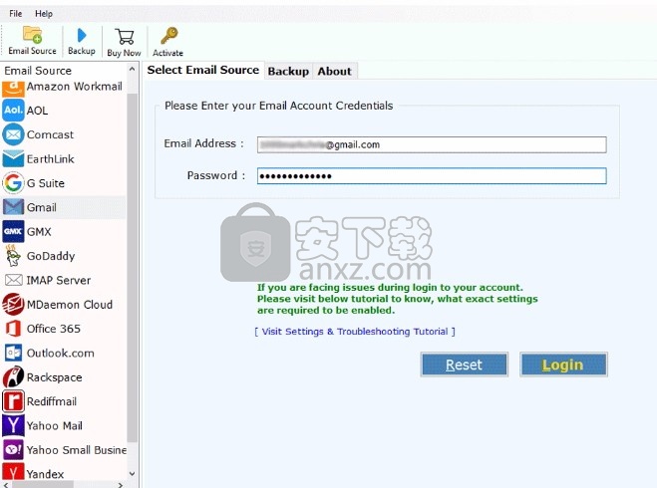Select Yahoo Small Business icon
Screen dimensions: 657x488
(x=13, y=449)
